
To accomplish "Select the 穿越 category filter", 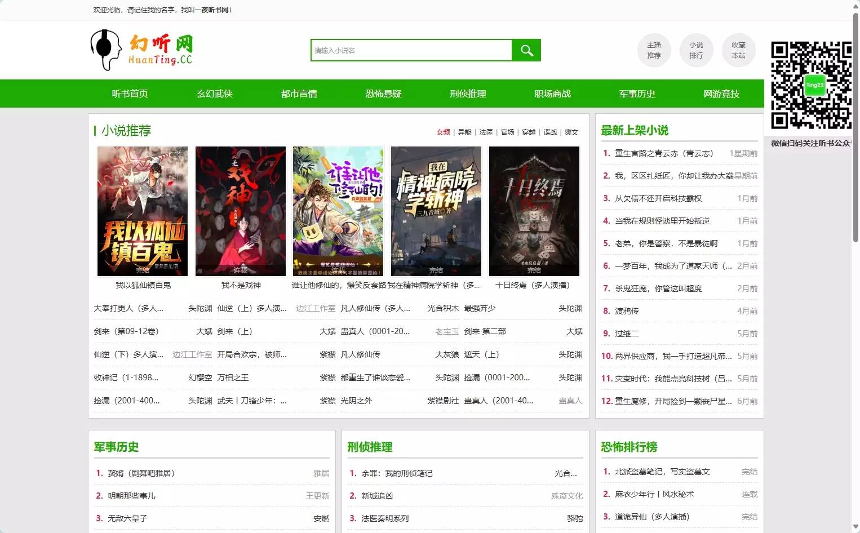I will coord(528,132).
